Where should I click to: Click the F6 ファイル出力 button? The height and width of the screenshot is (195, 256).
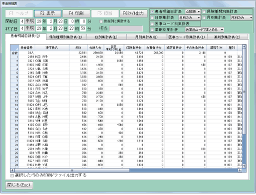click(134, 13)
